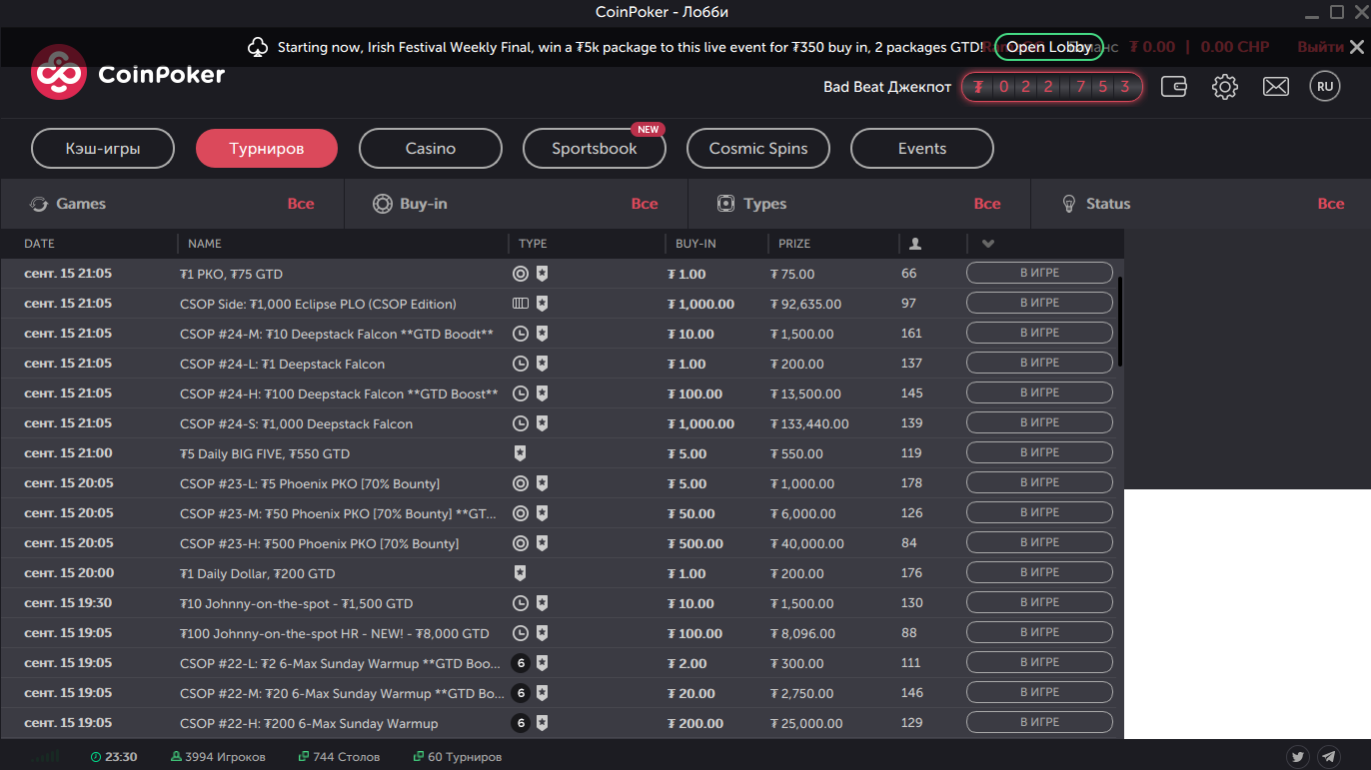The width and height of the screenshot is (1371, 770).
Task: Click В ИГРЕ for ₮5 Daily BIG FIVE
Action: 1039,453
